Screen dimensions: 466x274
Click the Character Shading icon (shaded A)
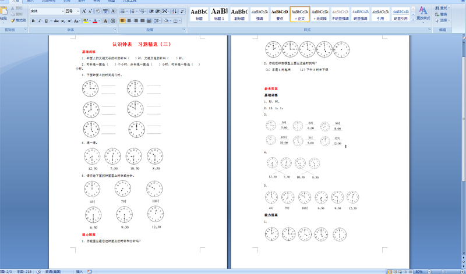coord(105,21)
